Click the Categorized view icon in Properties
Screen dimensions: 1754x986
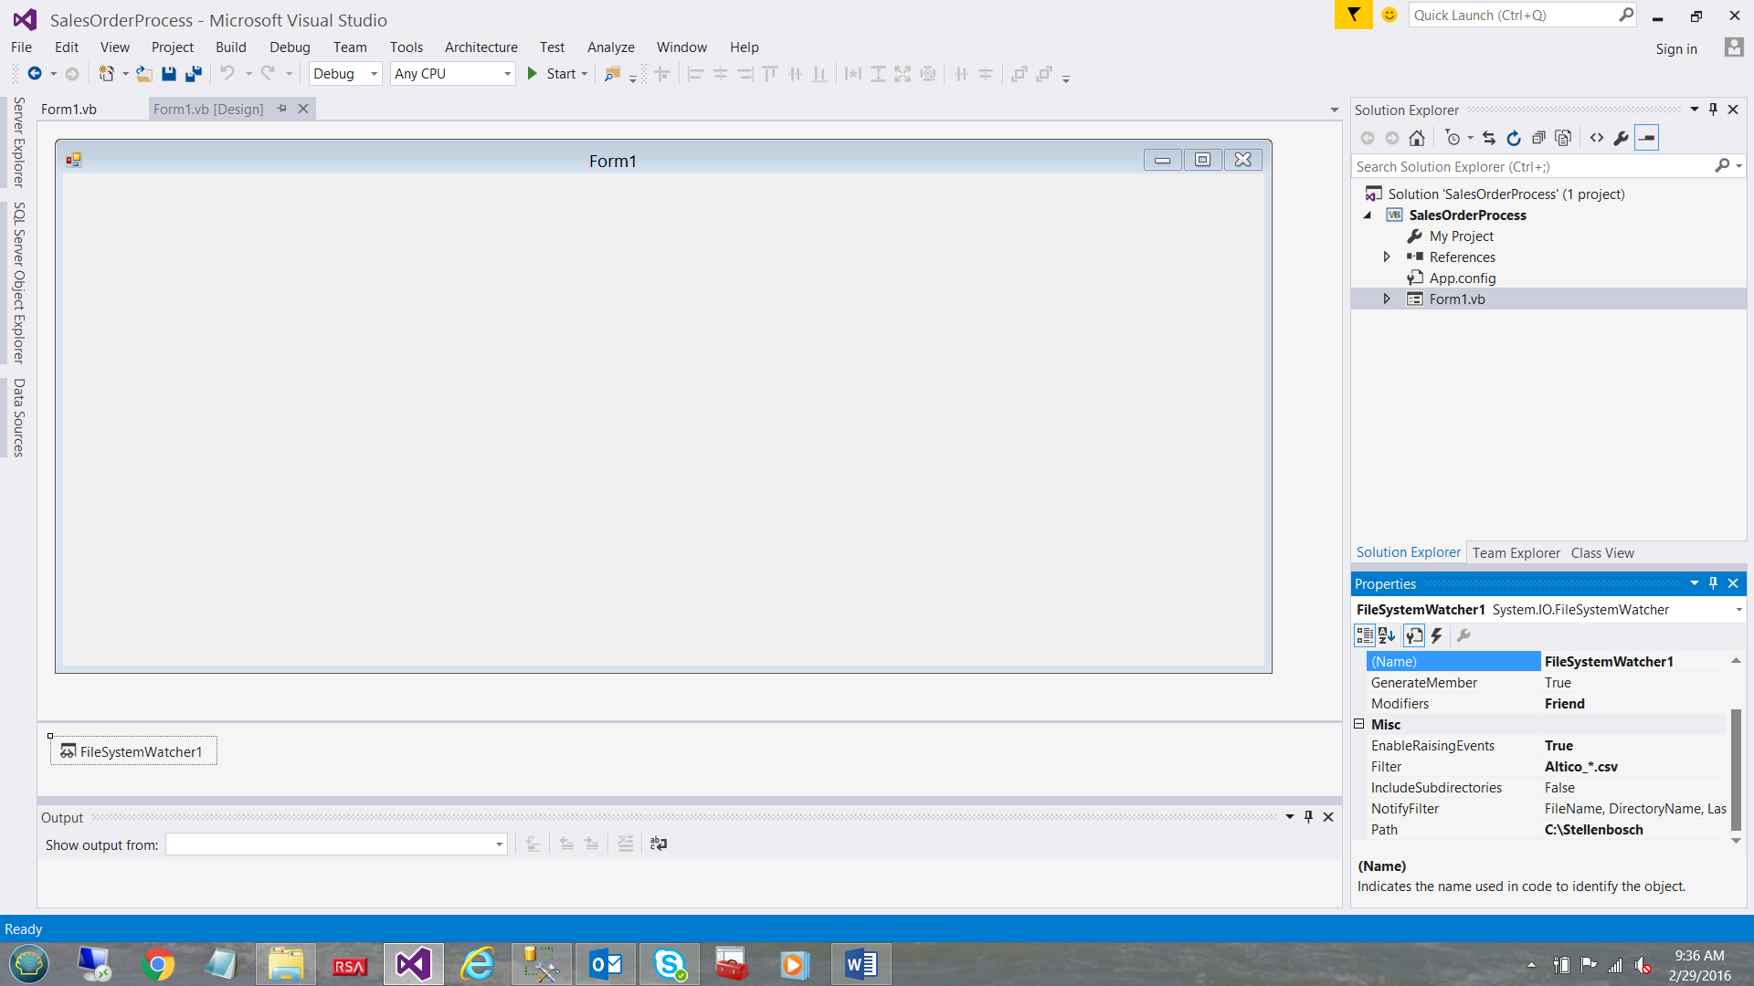click(1366, 636)
